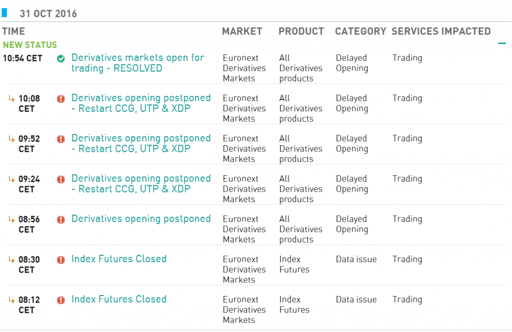Open the 08:56 'Derivatives opening postponed' link
The image size is (512, 332).
[141, 219]
